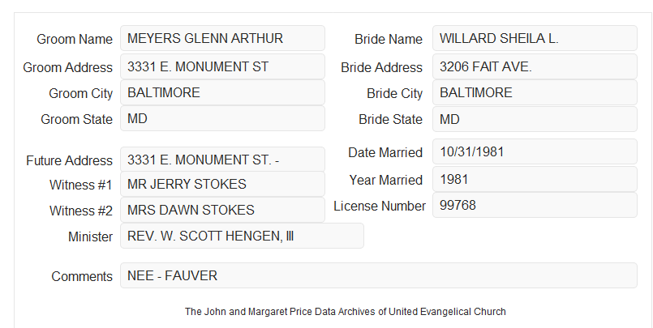Click the Comments label
The image size is (653, 328).
click(x=82, y=276)
